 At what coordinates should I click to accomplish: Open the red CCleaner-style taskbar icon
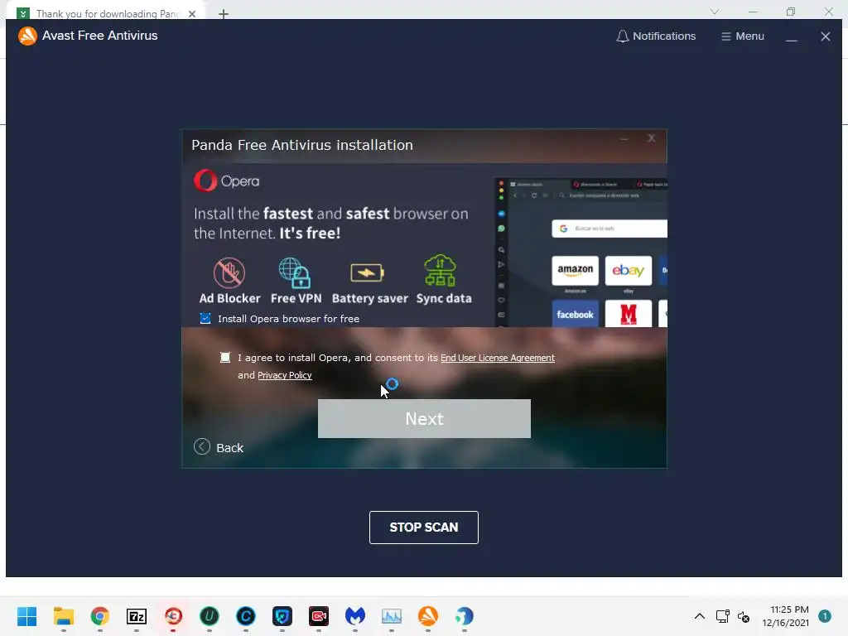173,616
